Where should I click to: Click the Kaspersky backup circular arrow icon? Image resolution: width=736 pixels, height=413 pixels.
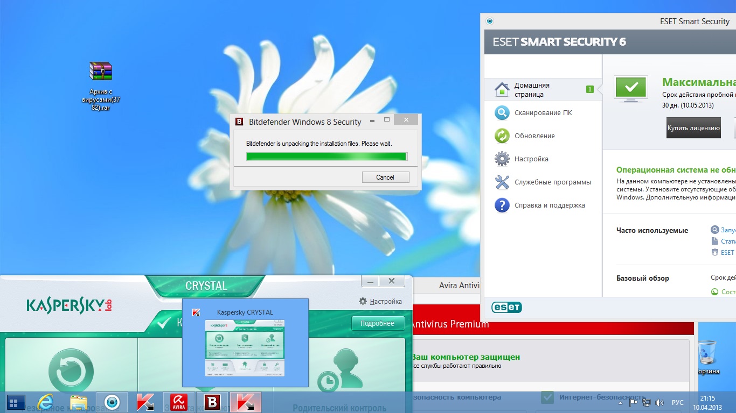tap(71, 371)
